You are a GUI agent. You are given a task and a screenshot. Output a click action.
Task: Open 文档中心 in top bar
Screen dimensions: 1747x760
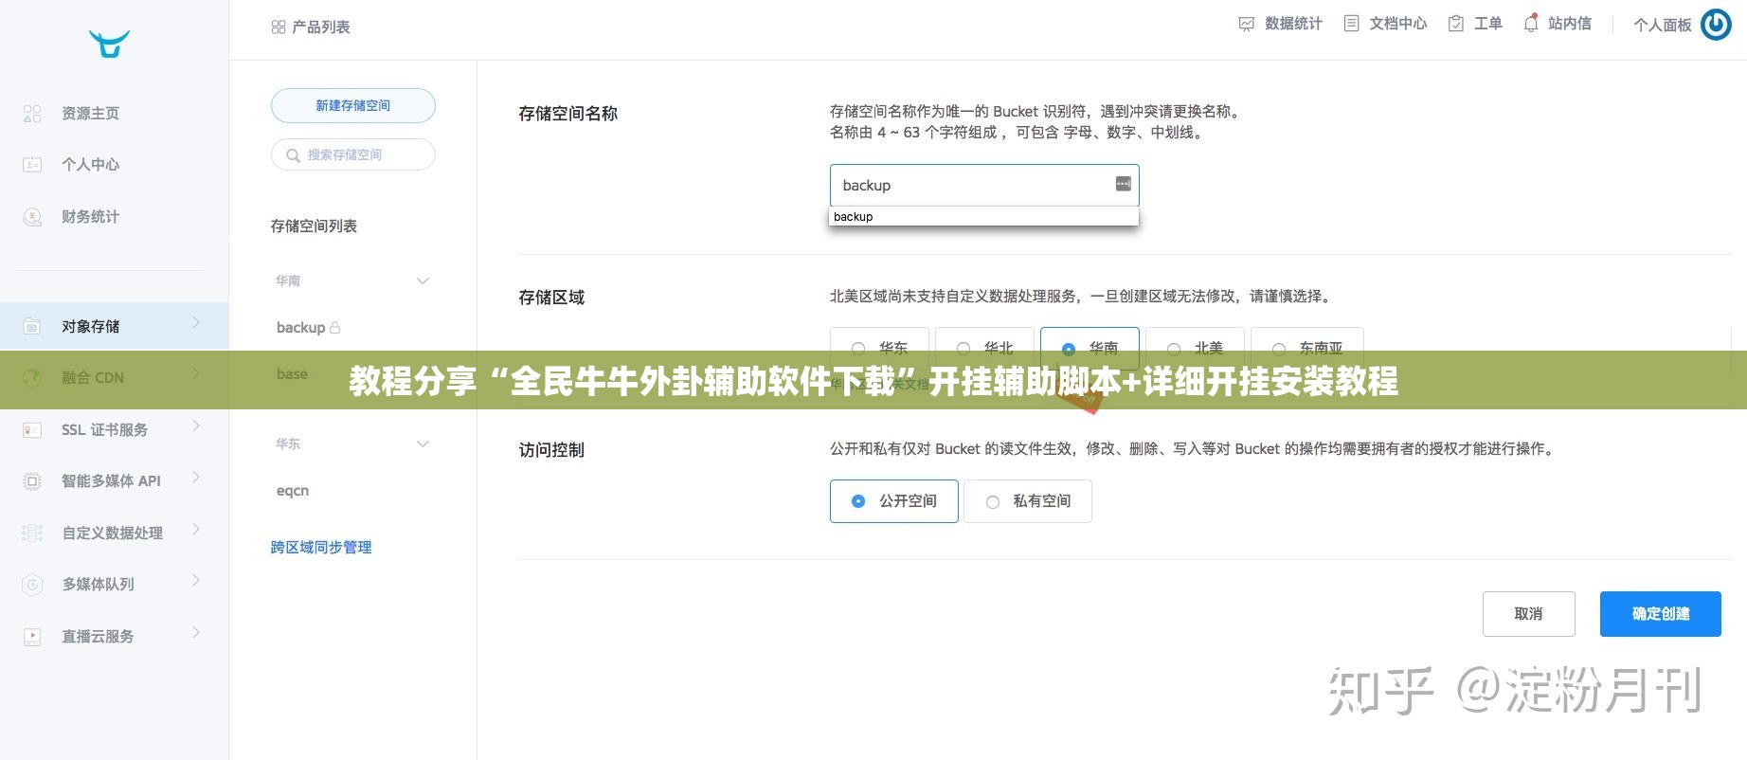click(1397, 24)
